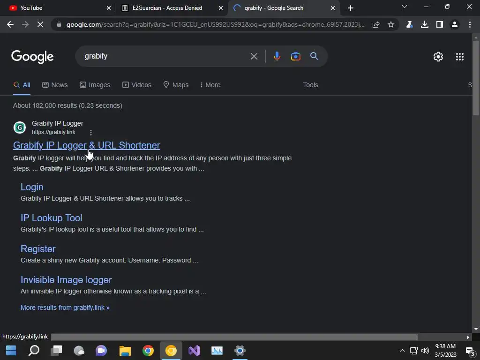Select the Videos results tab
The height and width of the screenshot is (360, 480).
point(137,85)
